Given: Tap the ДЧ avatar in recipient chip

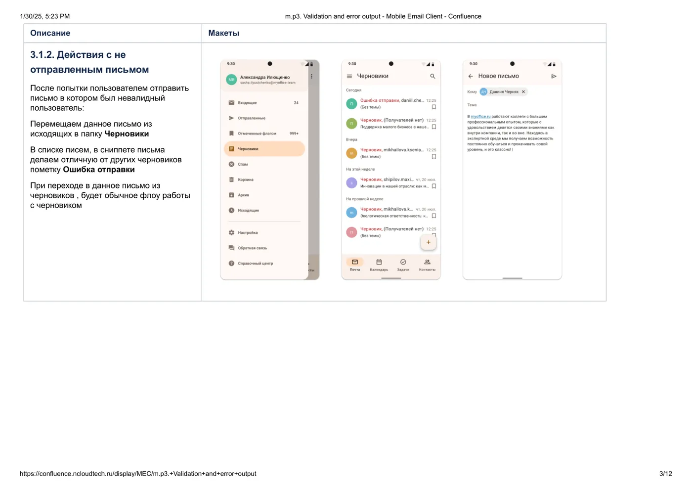Looking at the screenshot, I should click(484, 91).
